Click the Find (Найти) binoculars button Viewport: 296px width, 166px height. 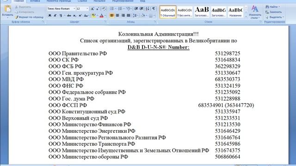click(272, 7)
